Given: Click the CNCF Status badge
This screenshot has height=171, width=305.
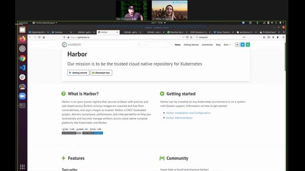Looking at the screenshot, I should click(92, 133).
